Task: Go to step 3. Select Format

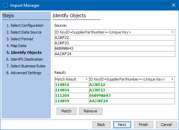Action: [x=20, y=39]
